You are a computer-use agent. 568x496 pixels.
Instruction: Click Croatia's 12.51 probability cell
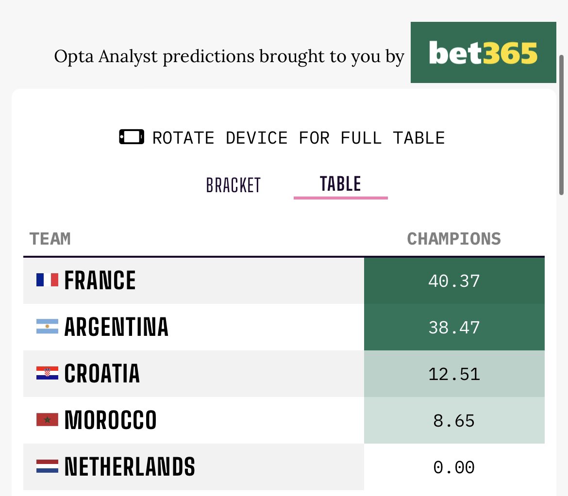tap(454, 374)
